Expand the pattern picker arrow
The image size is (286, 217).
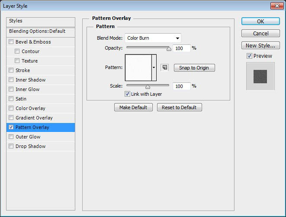click(154, 68)
